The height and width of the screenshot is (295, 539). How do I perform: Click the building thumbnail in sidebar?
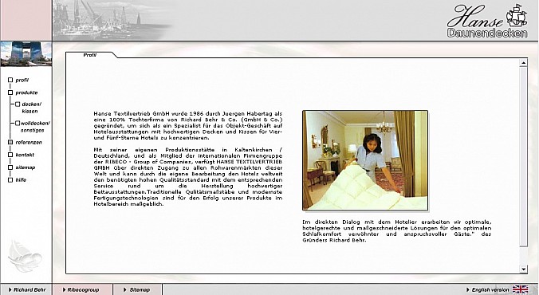point(26,53)
